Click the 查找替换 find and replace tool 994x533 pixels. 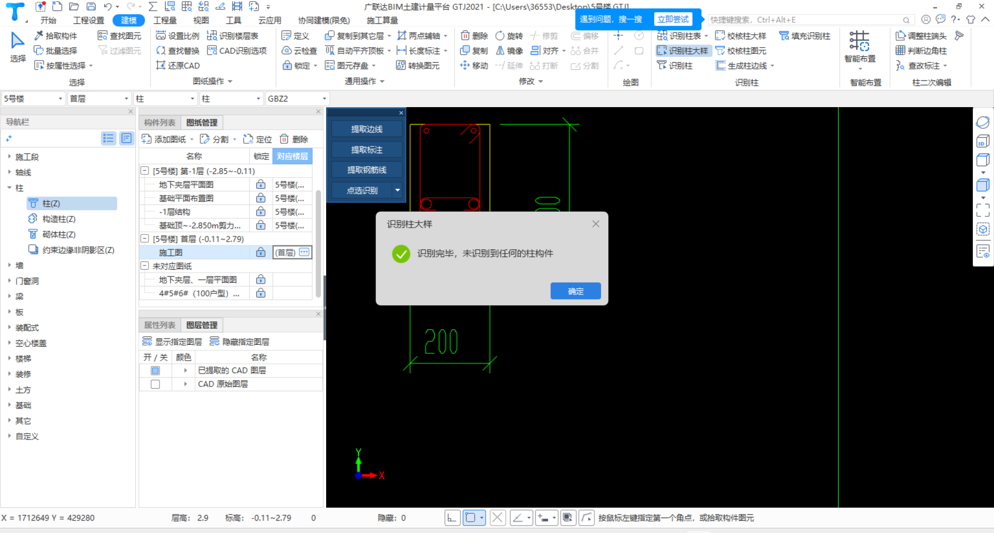point(178,51)
